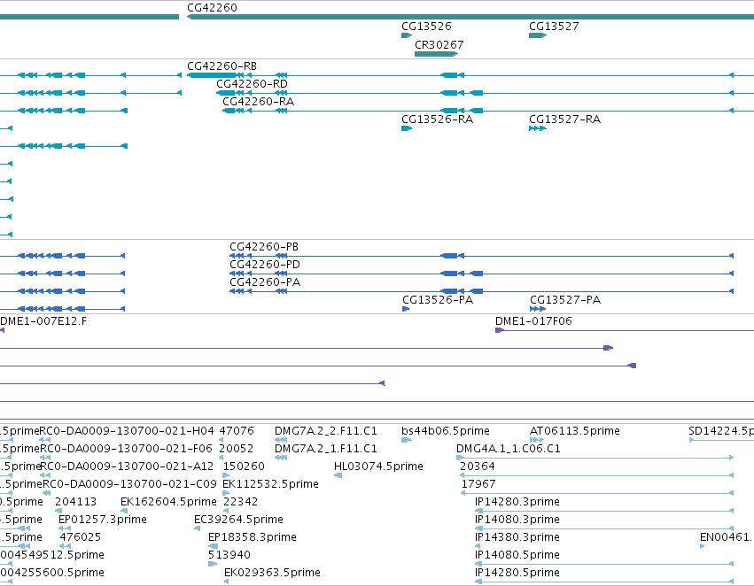Click the 22342 EST label

[240, 503]
